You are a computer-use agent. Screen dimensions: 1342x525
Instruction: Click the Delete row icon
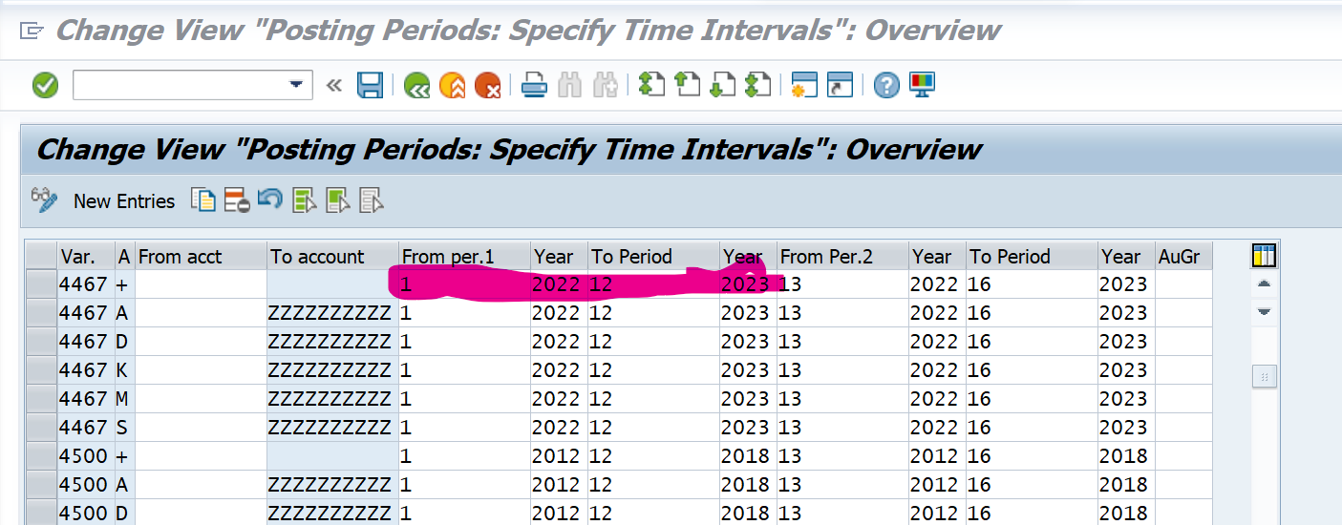click(237, 199)
